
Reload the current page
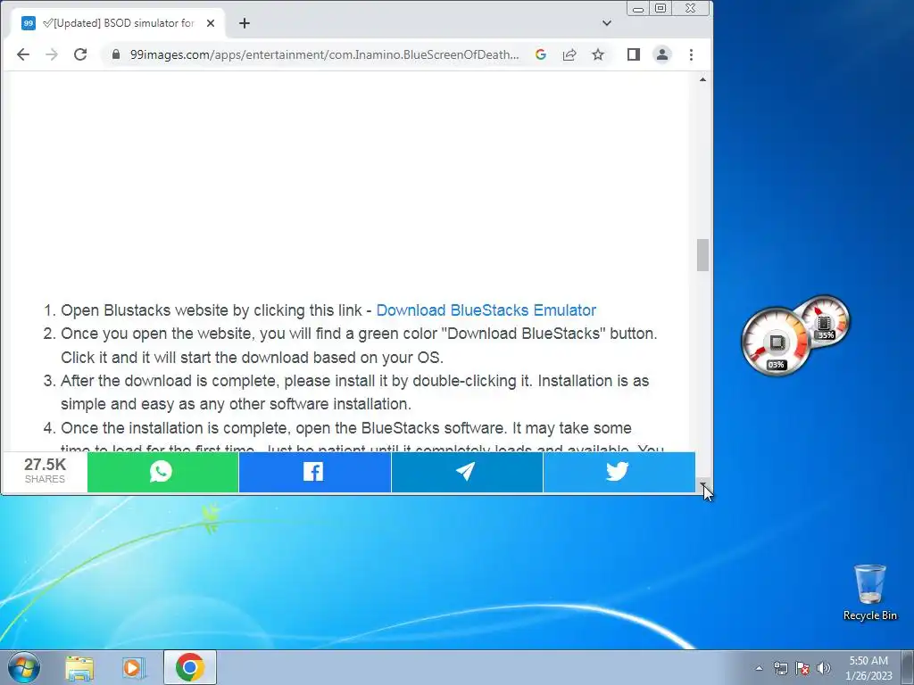pos(80,54)
